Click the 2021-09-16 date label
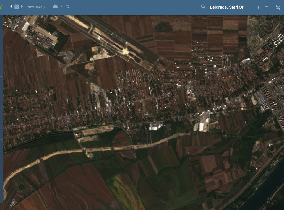 [36, 7]
